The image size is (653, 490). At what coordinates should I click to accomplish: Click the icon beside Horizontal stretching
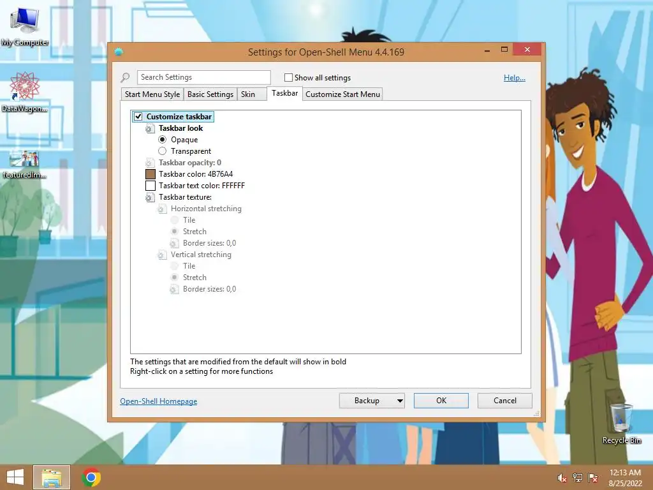click(161, 209)
